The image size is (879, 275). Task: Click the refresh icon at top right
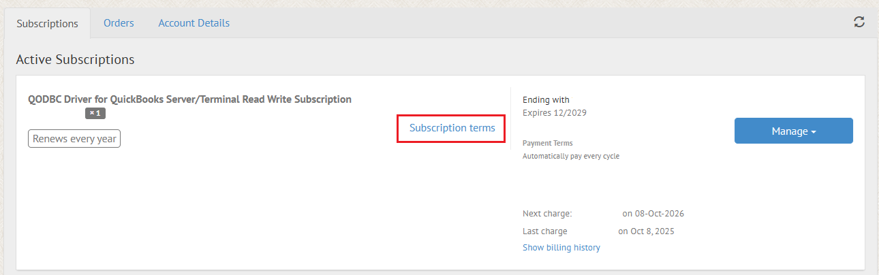[859, 22]
